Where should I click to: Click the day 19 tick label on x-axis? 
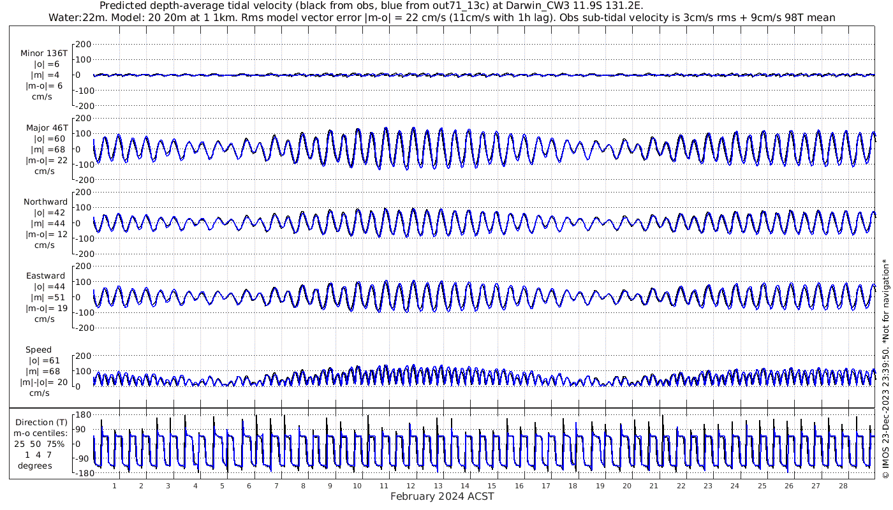600,486
